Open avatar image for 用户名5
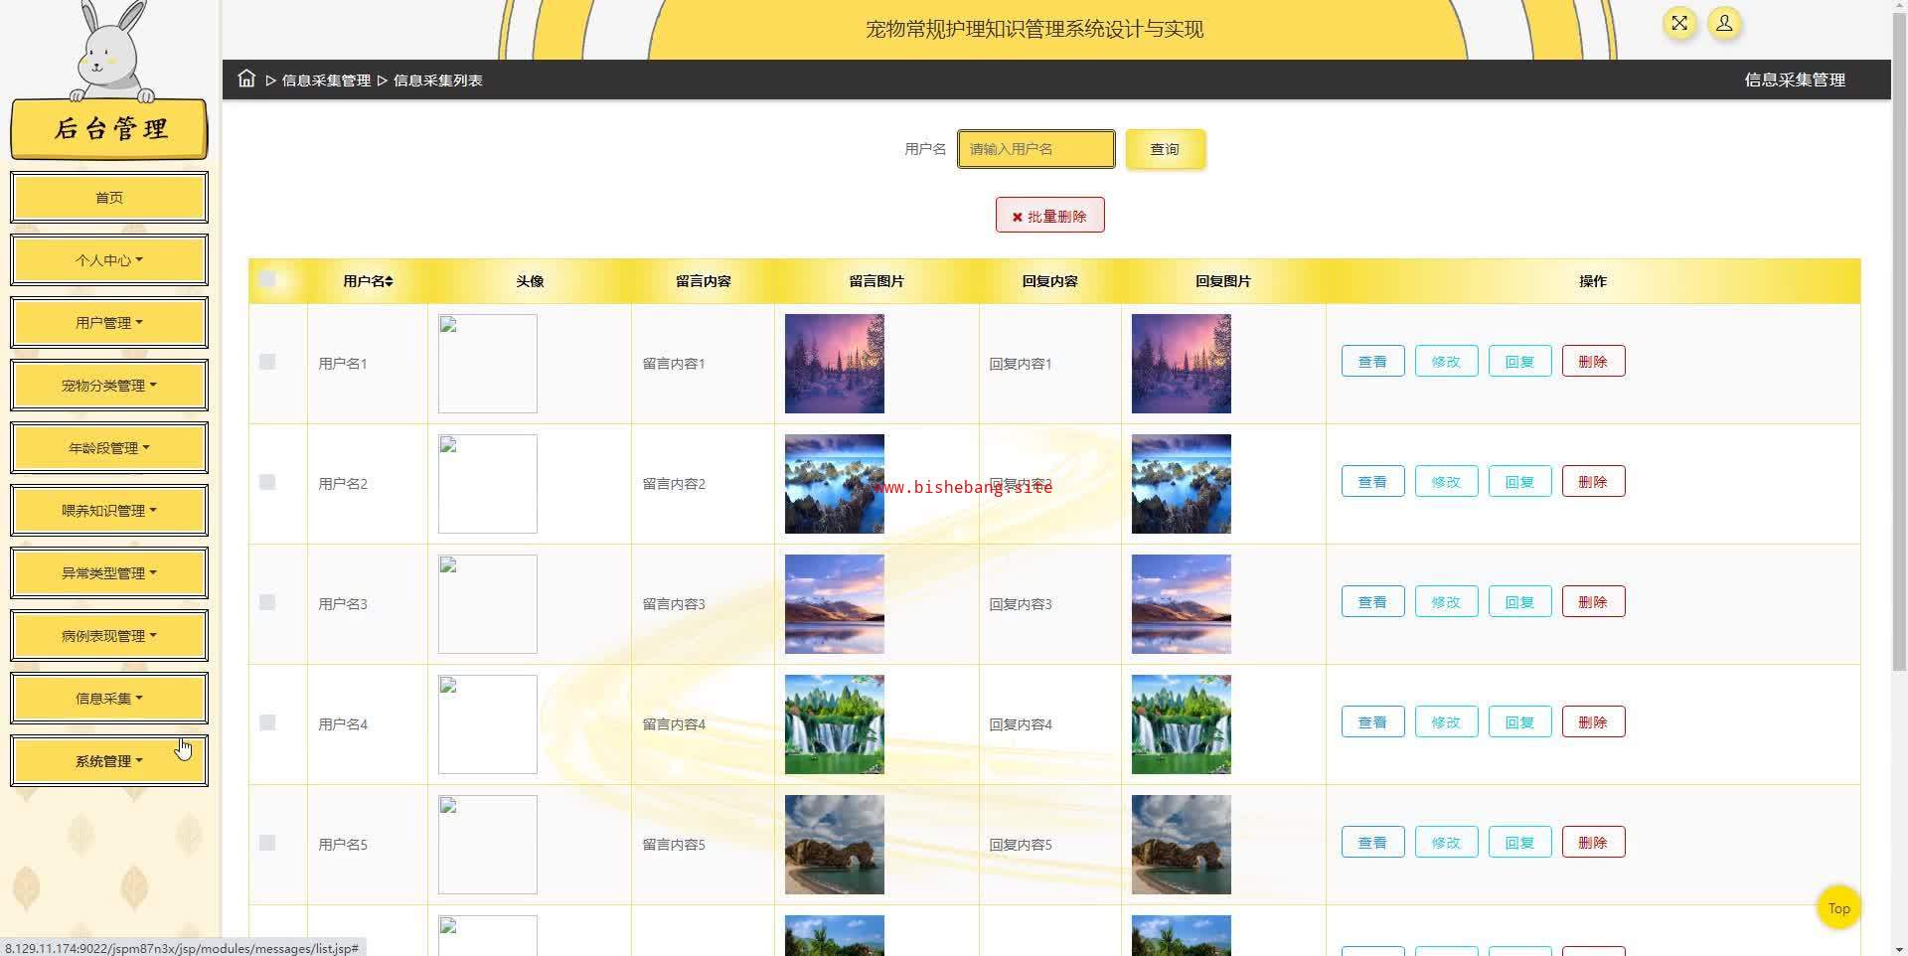Image resolution: width=1908 pixels, height=956 pixels. (487, 845)
